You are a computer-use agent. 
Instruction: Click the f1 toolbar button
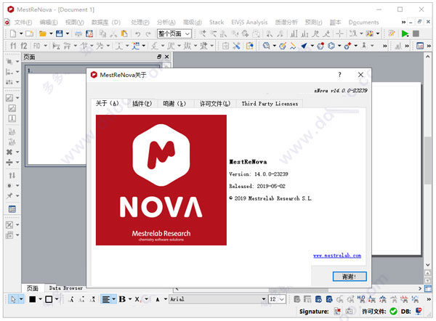pyautogui.click(x=13, y=46)
